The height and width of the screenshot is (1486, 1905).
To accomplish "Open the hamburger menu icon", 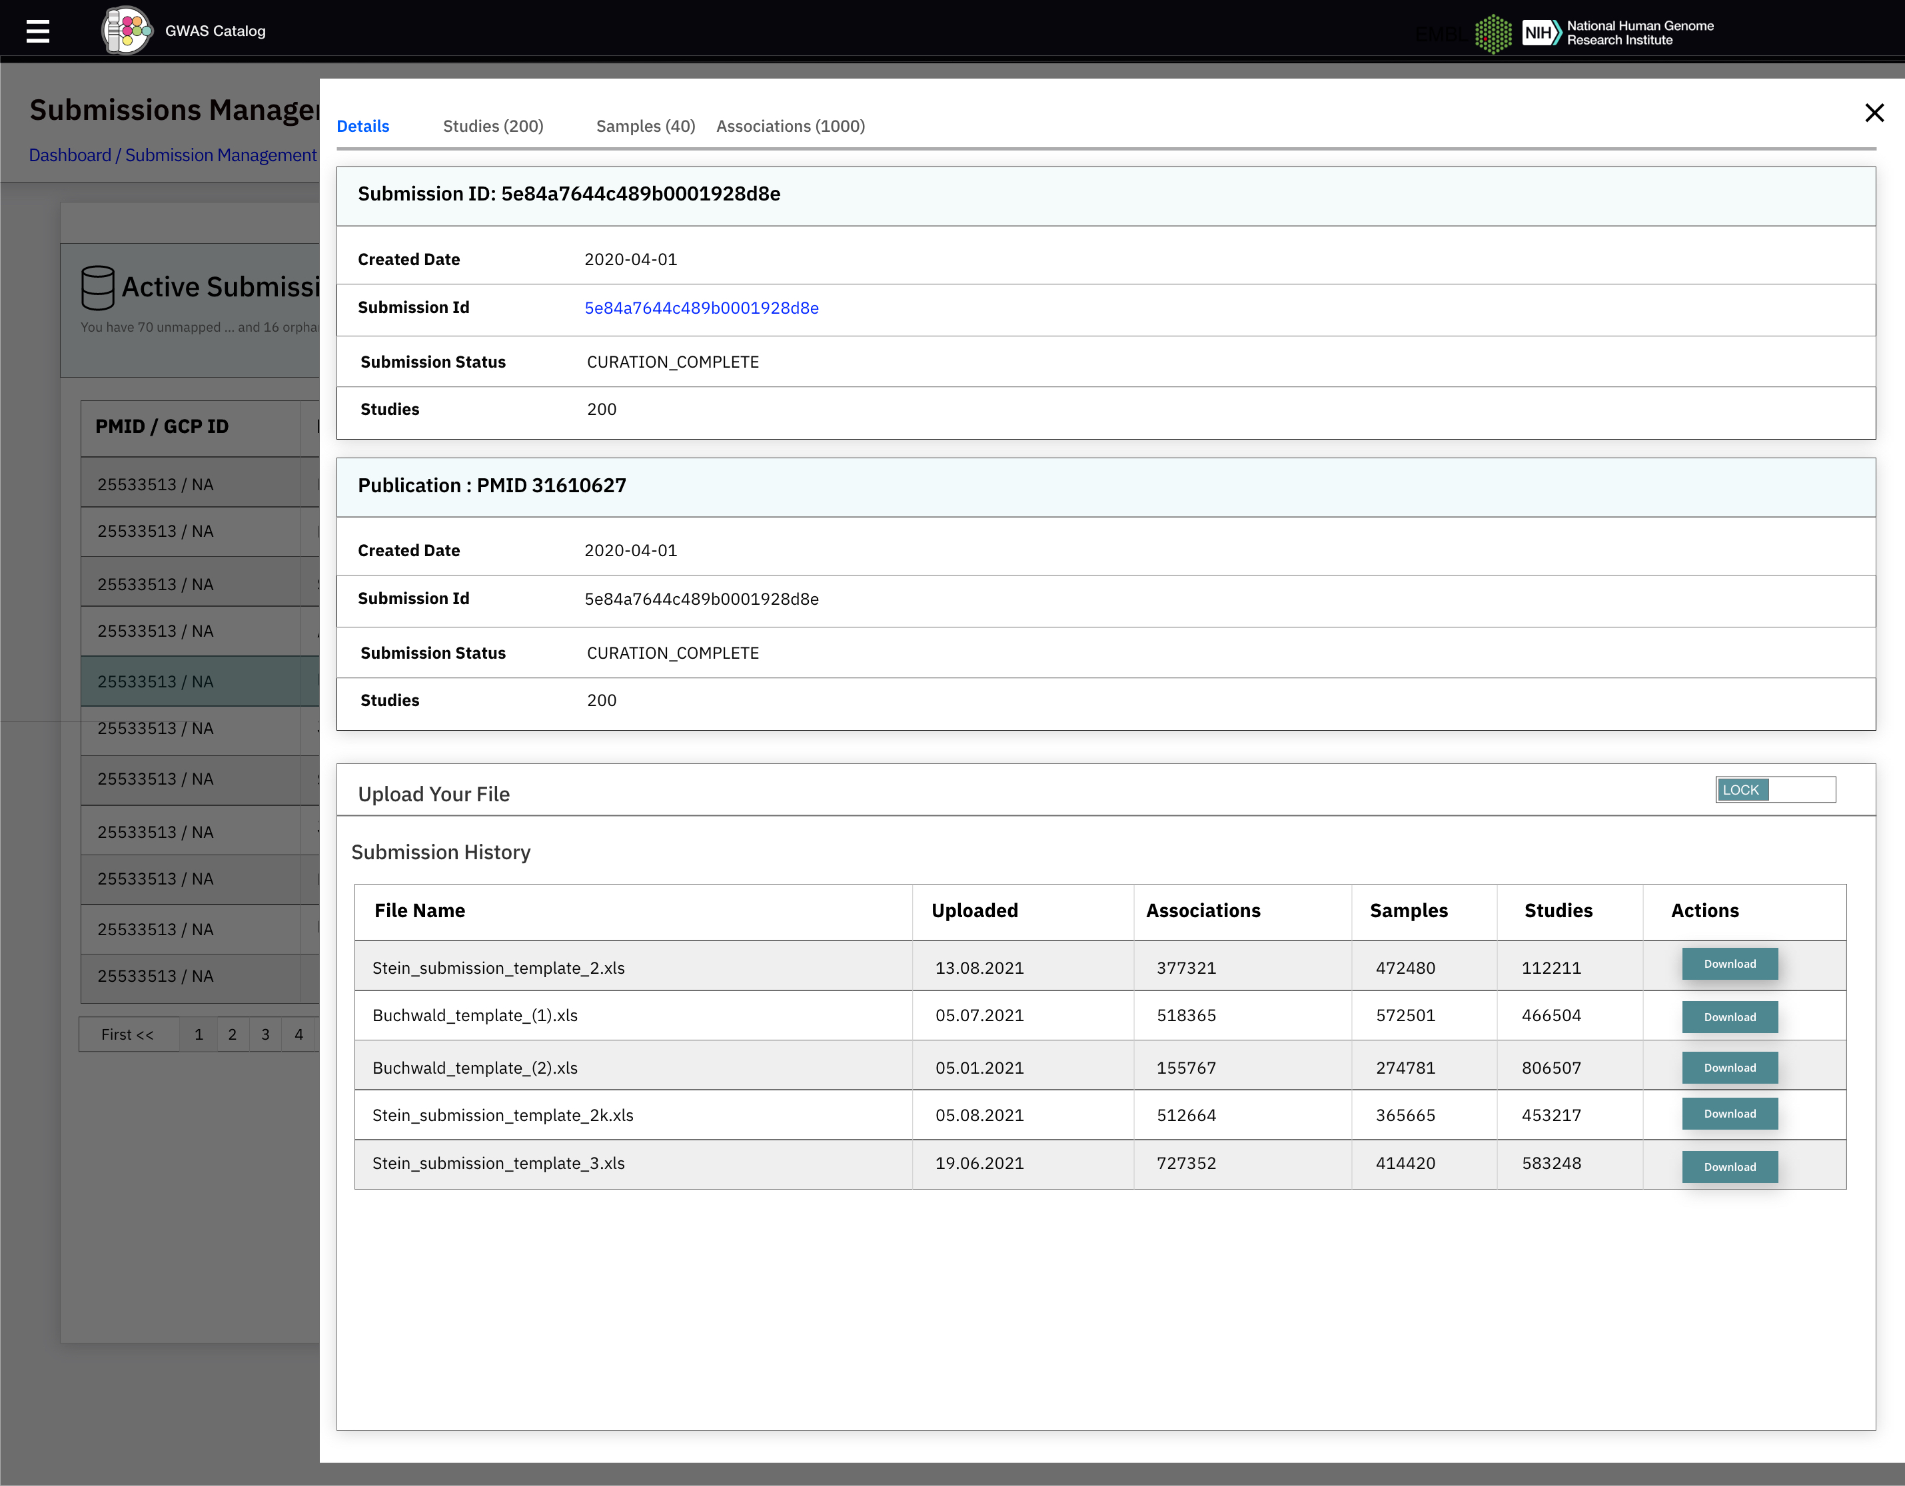I will click(37, 31).
